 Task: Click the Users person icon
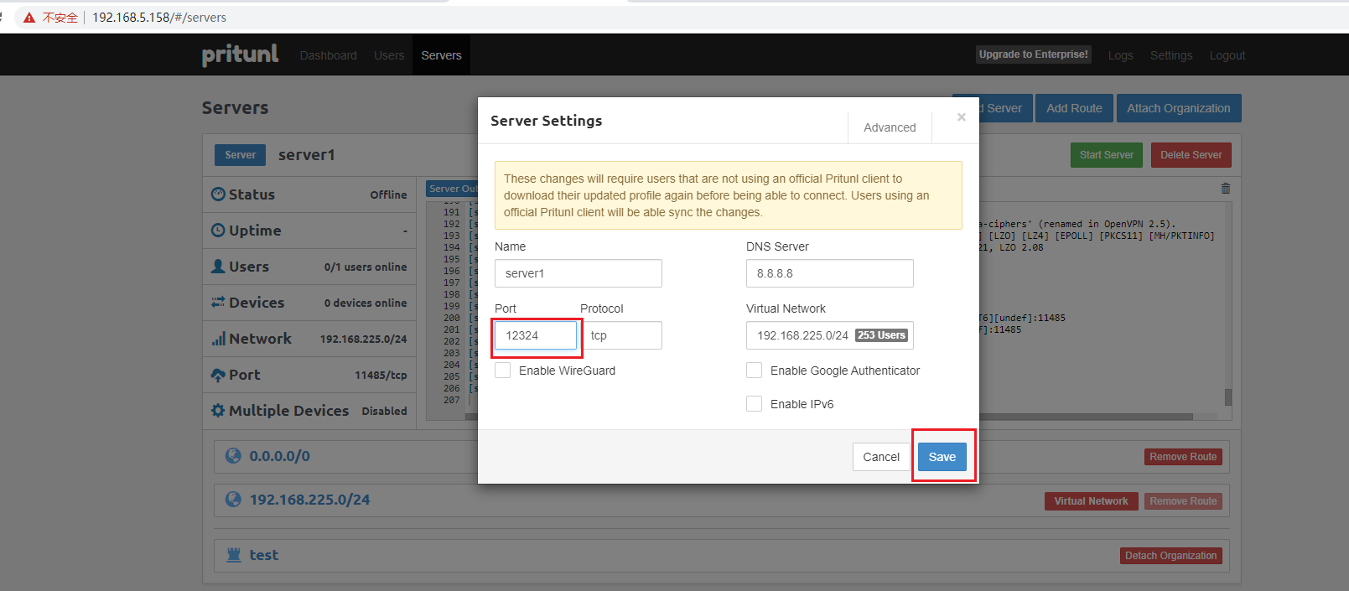pyautogui.click(x=218, y=266)
